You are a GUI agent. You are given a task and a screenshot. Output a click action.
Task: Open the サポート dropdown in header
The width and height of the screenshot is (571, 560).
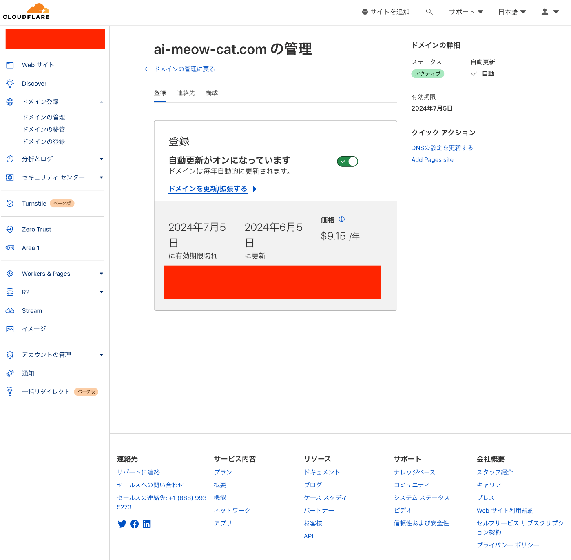[466, 12]
